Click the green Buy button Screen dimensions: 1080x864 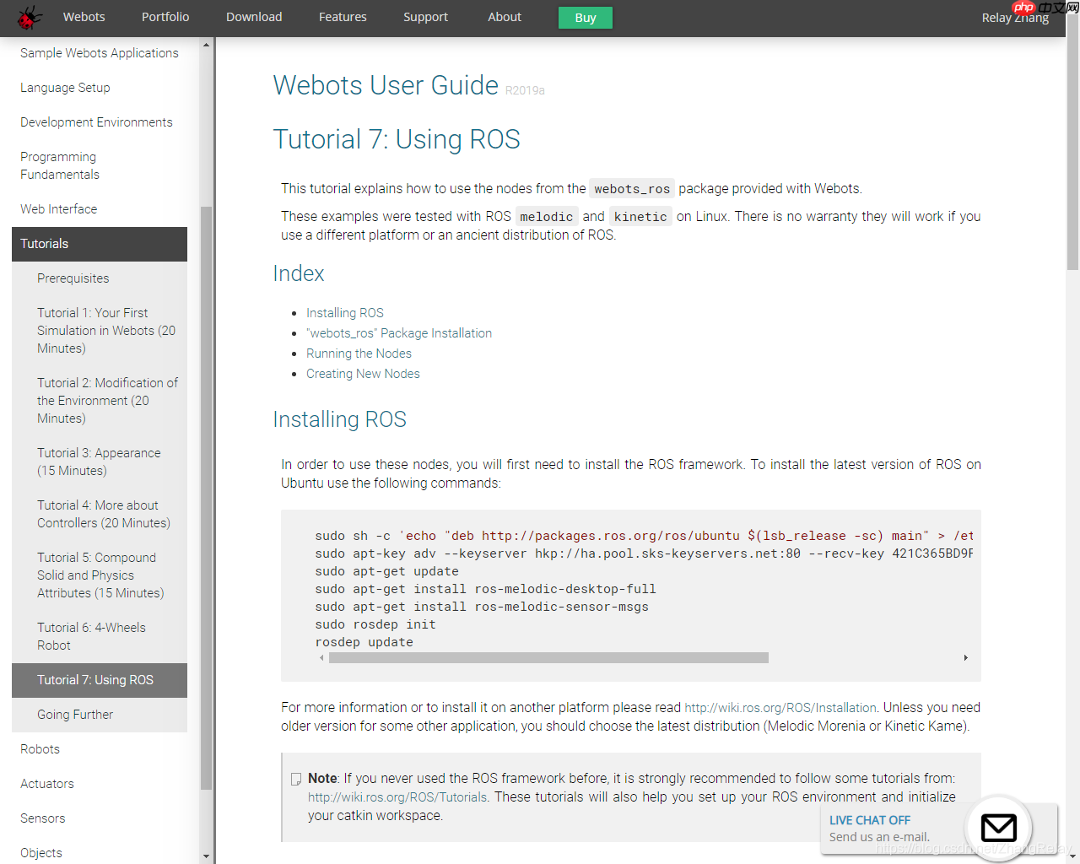(x=586, y=18)
